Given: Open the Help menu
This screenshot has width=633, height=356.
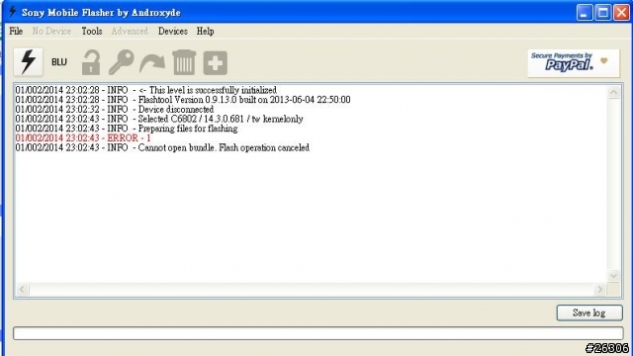Looking at the screenshot, I should coord(205,31).
